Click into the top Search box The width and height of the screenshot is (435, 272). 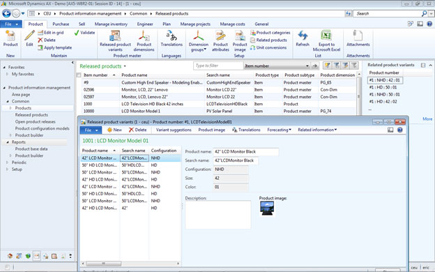coord(388,13)
